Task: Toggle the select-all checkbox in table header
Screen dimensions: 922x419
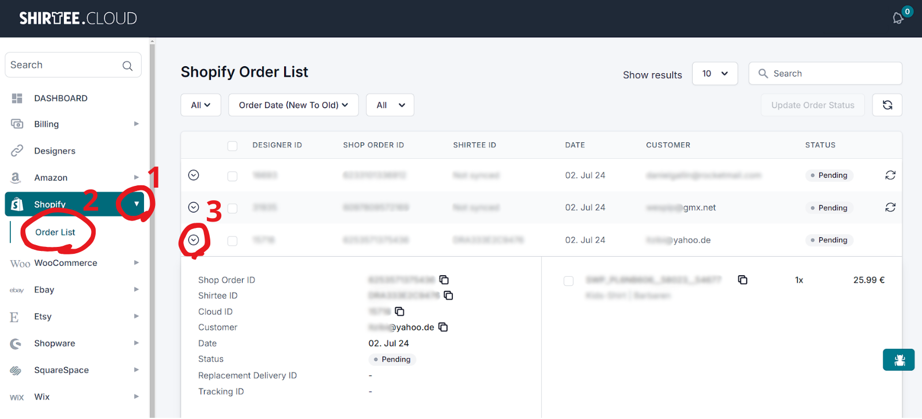Action: (x=232, y=146)
